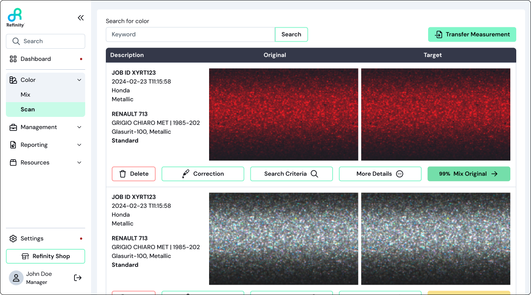This screenshot has width=531, height=295.
Task: Click the Transfer Measurement button
Action: click(x=472, y=34)
